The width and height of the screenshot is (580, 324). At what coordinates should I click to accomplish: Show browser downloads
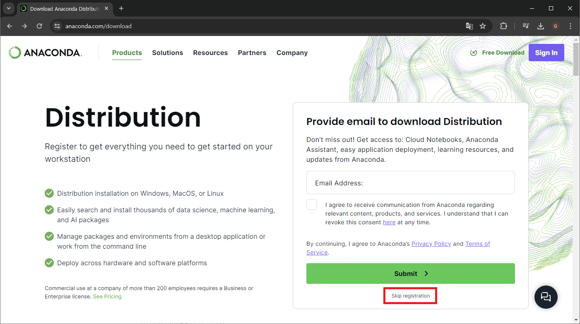coord(541,26)
